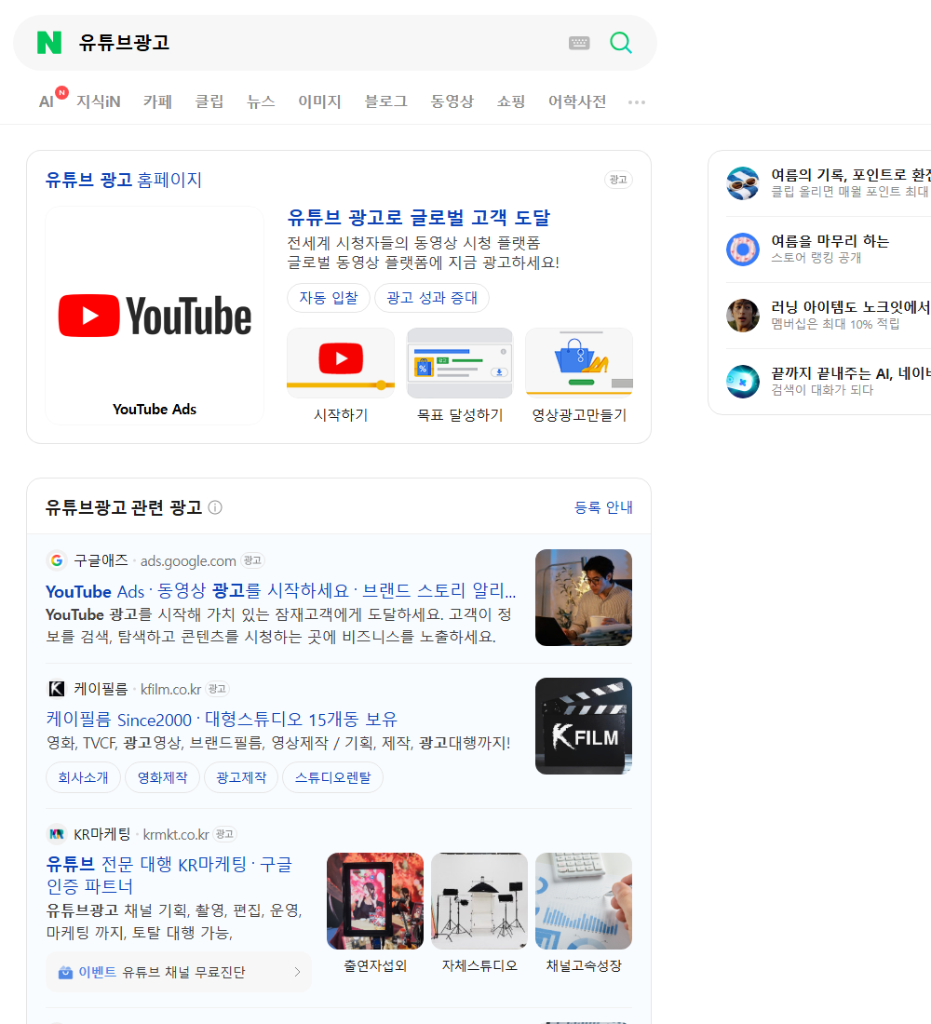The height and width of the screenshot is (1024, 931).
Task: Click the green Naver N logo
Action: click(49, 43)
